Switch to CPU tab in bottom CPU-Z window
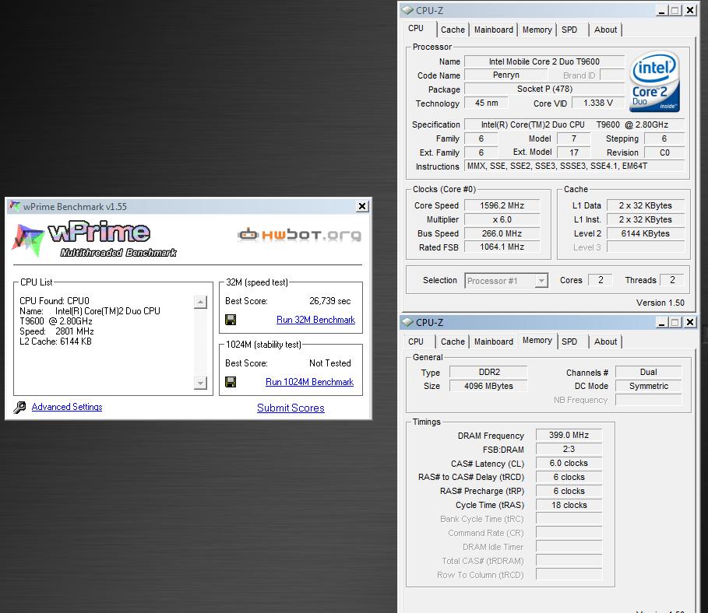 coord(416,342)
